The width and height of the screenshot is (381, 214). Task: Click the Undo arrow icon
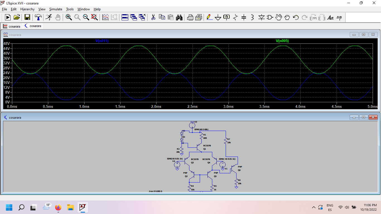tap(296, 17)
